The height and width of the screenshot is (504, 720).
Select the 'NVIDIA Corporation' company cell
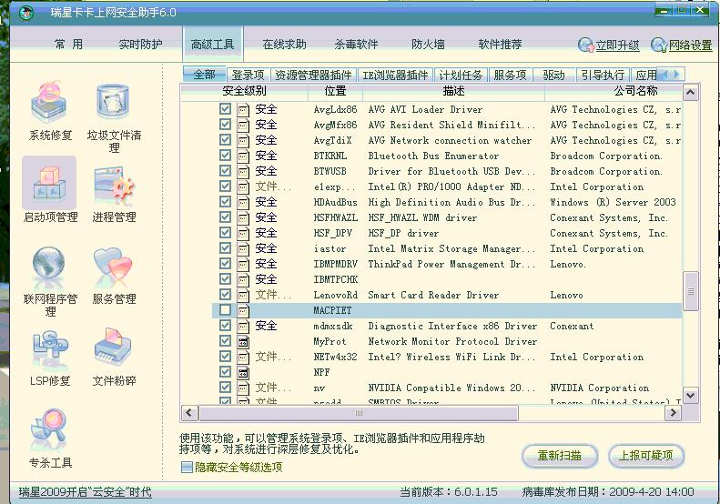599,388
